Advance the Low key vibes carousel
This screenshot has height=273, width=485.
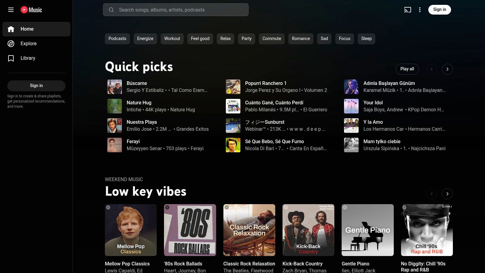pyautogui.click(x=447, y=194)
